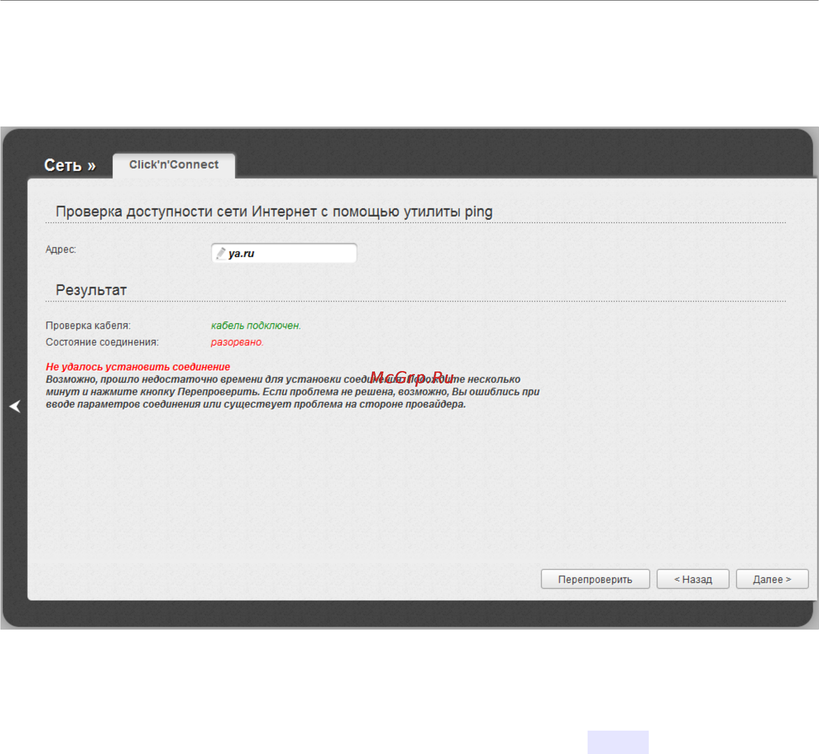Continue with the Далее > button
The image size is (819, 754).
(x=772, y=579)
